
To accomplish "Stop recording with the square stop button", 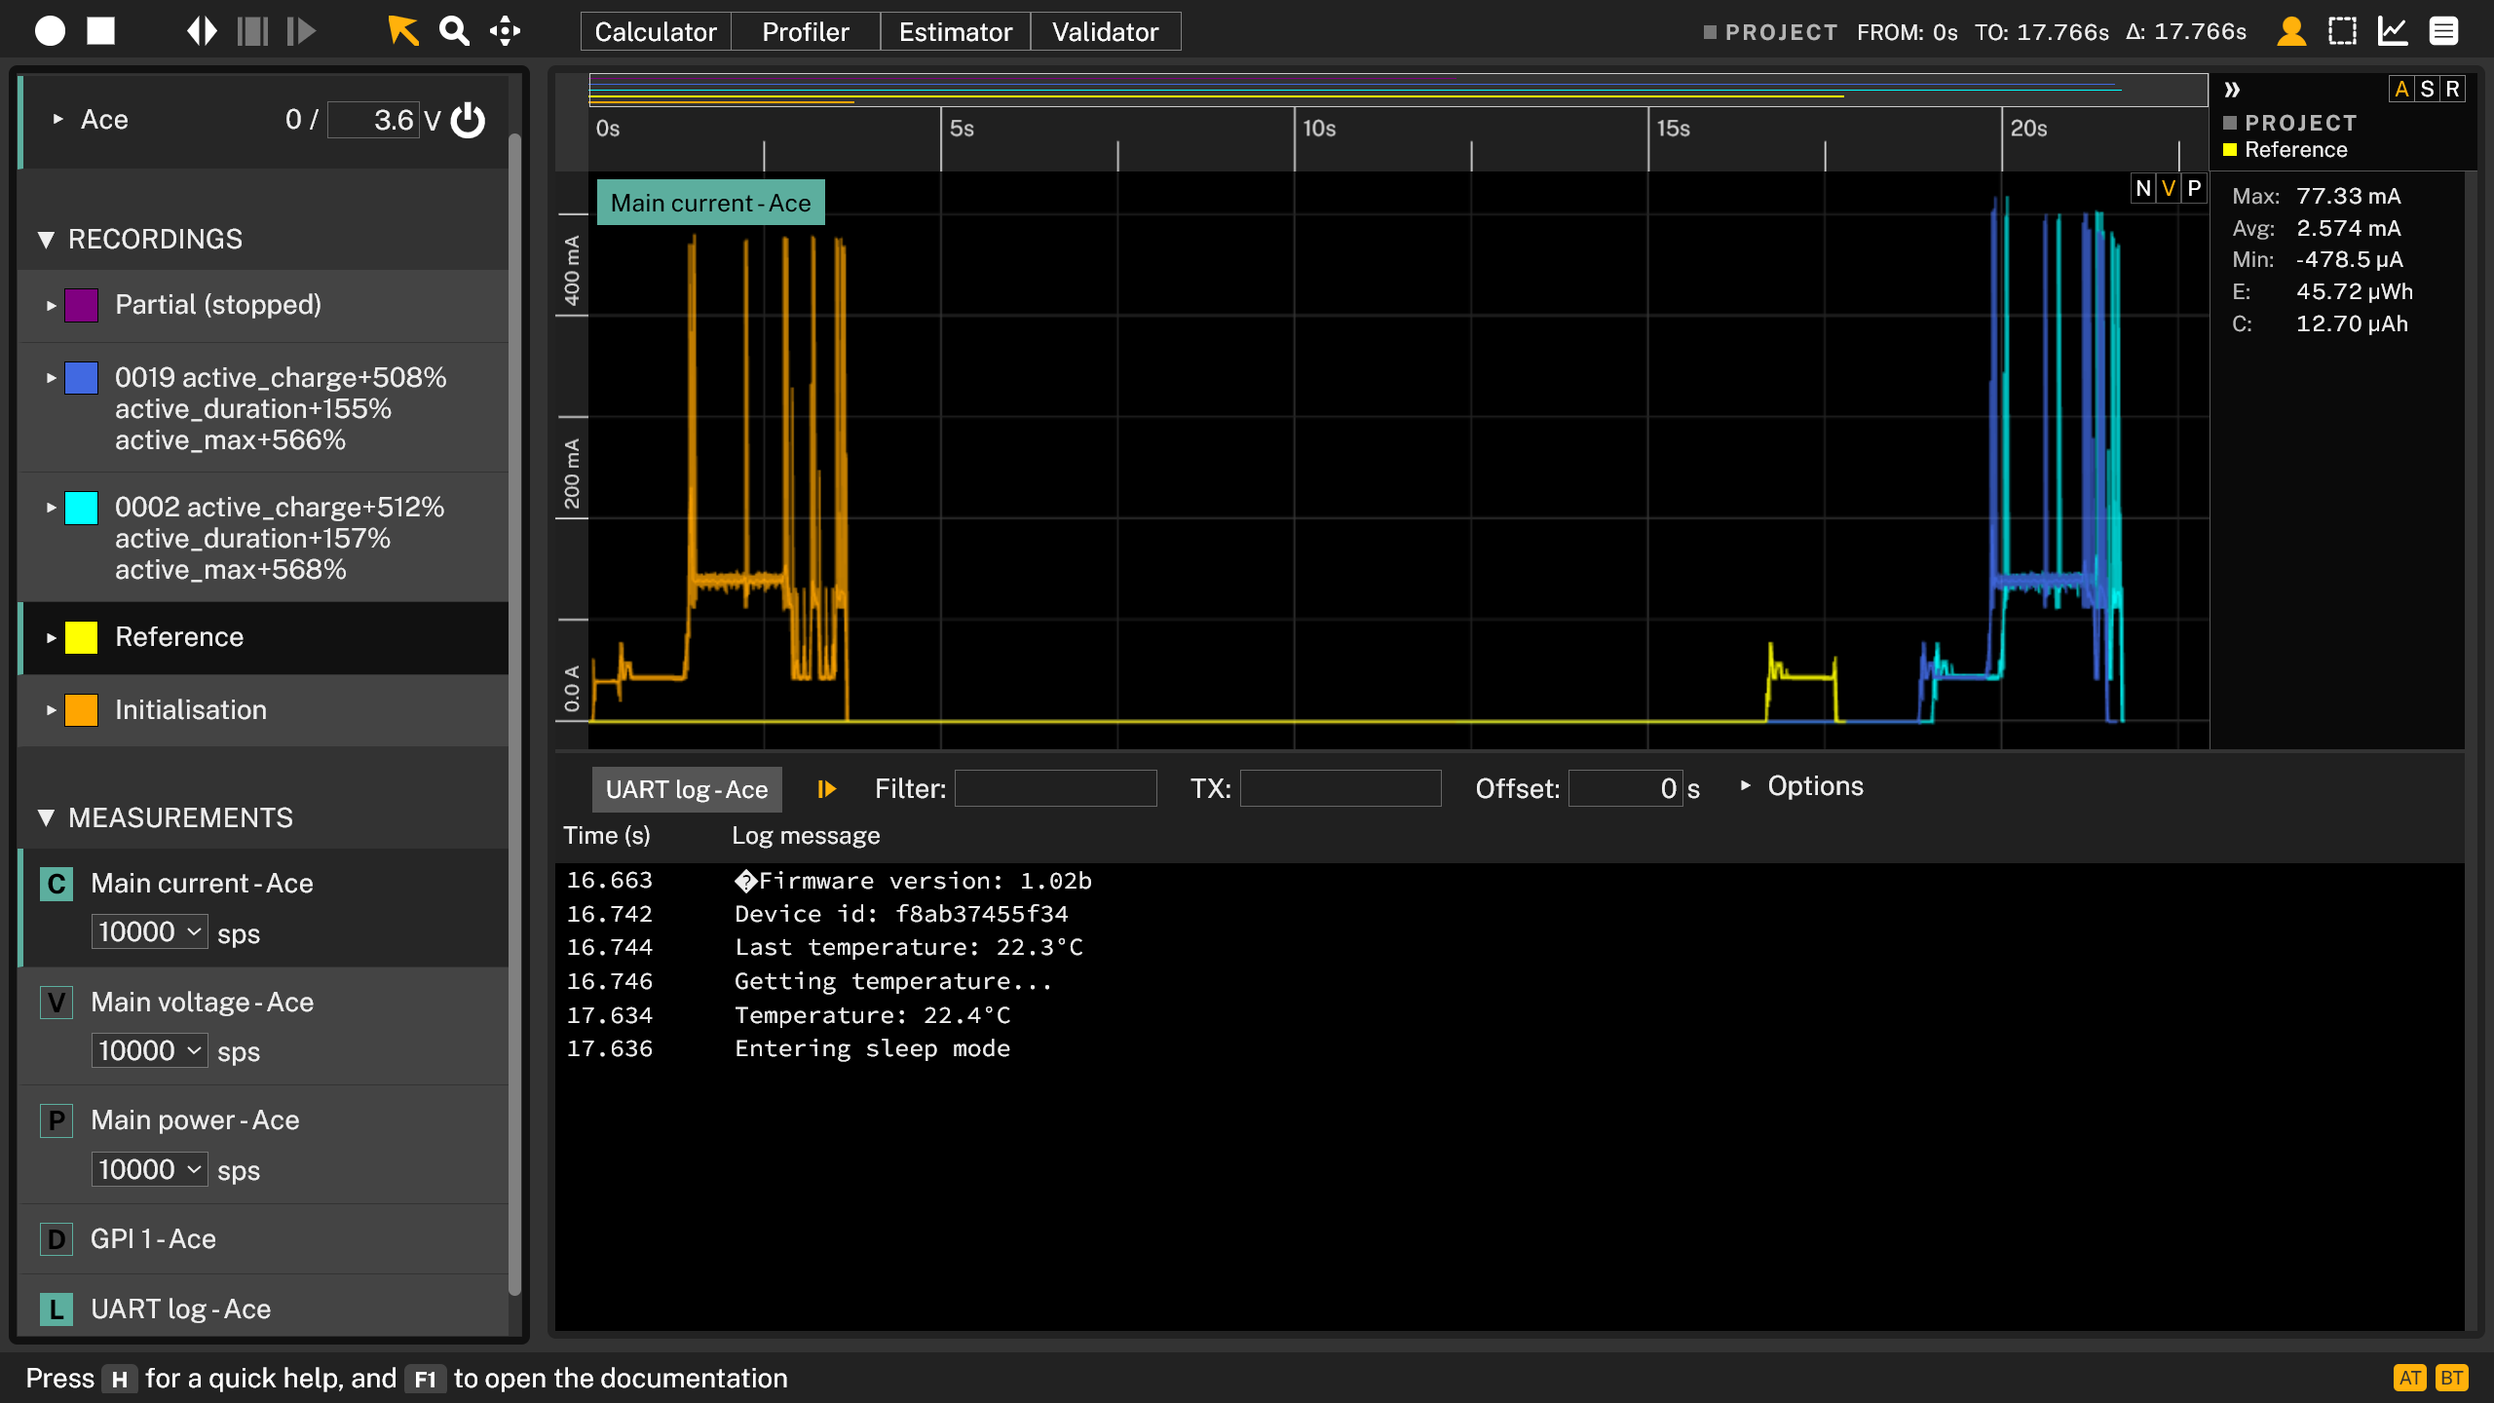I will pyautogui.click(x=100, y=31).
